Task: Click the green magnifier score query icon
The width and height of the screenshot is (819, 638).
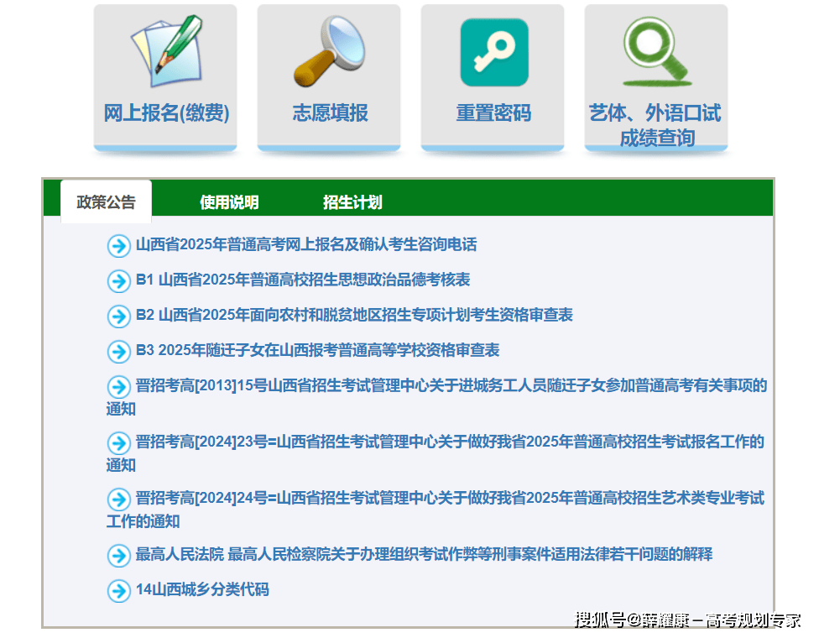Action: click(x=657, y=51)
